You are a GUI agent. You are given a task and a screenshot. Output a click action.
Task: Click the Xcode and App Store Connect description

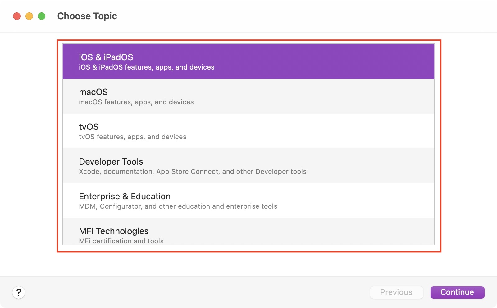193,172
